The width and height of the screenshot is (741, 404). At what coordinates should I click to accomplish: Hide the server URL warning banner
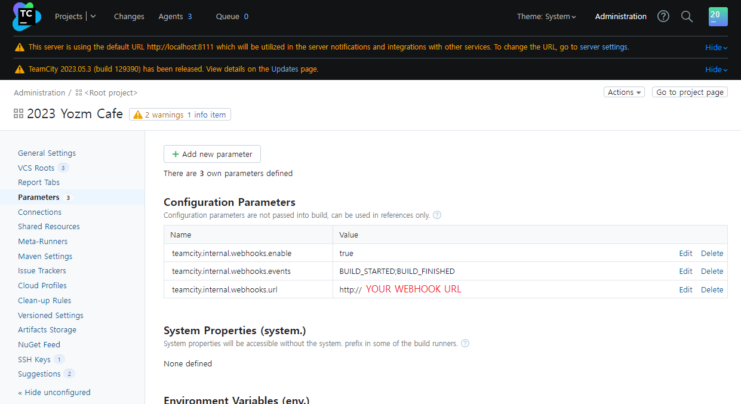[x=716, y=47]
